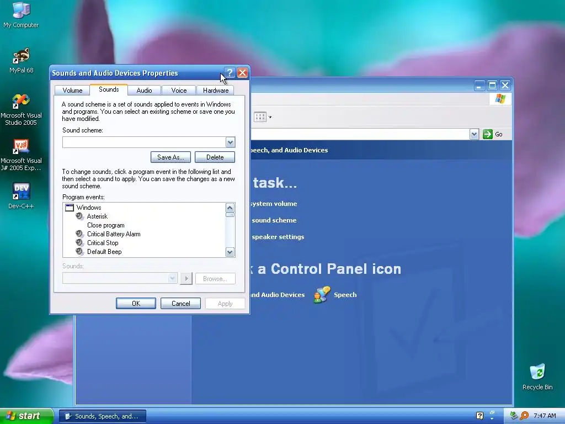Click the system volume task link
Image resolution: width=565 pixels, height=424 pixels.
coord(274,204)
